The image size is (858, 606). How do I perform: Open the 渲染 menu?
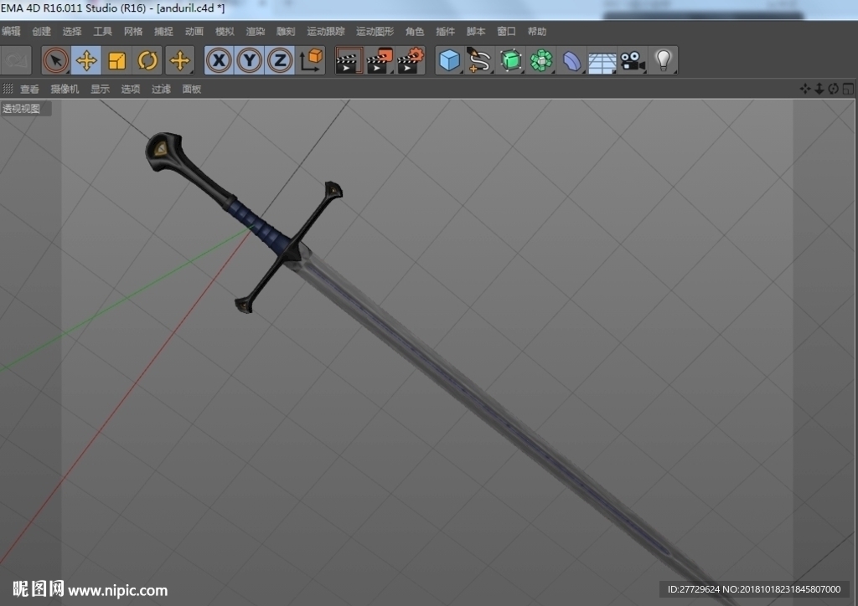pyautogui.click(x=255, y=31)
